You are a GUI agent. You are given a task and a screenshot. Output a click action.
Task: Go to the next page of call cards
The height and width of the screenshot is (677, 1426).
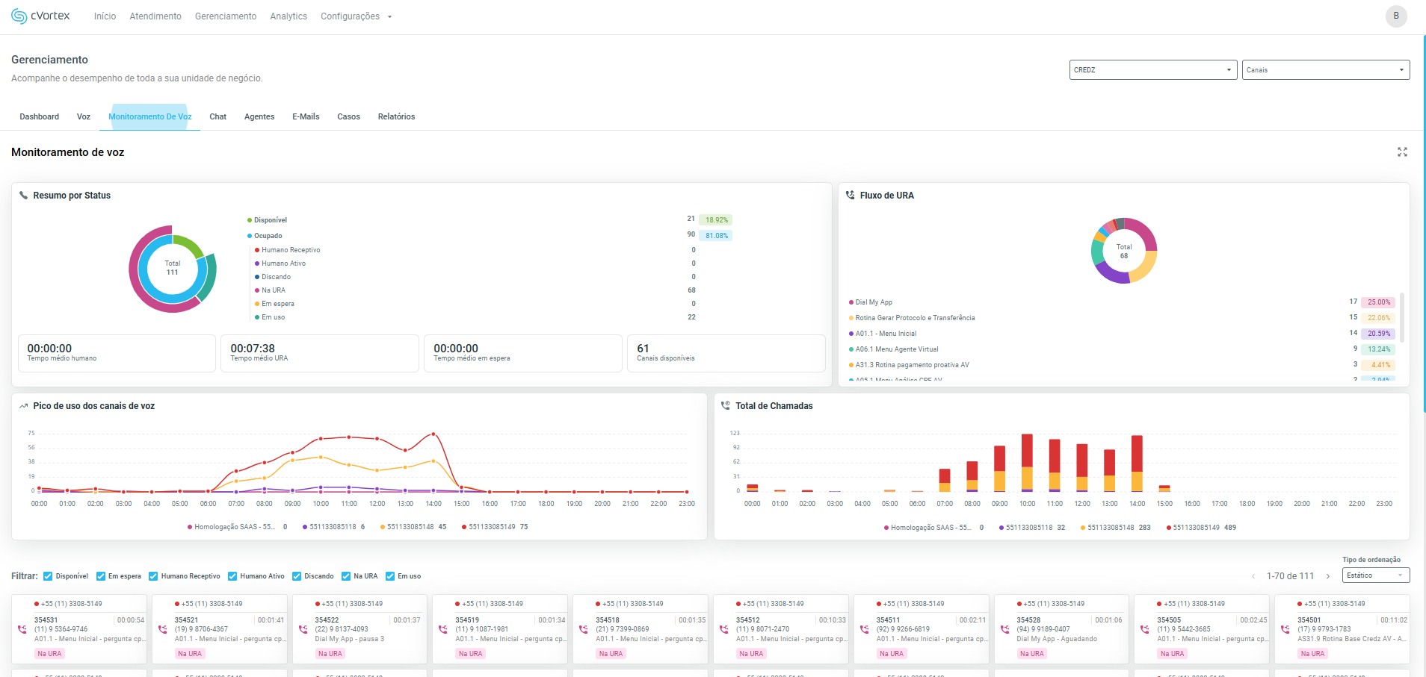1328,576
